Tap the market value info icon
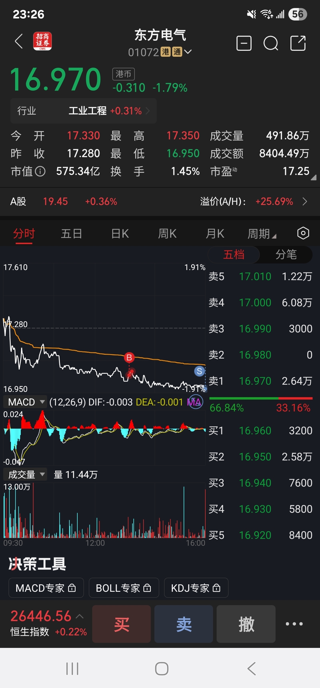This screenshot has height=688, width=320. [x=40, y=171]
